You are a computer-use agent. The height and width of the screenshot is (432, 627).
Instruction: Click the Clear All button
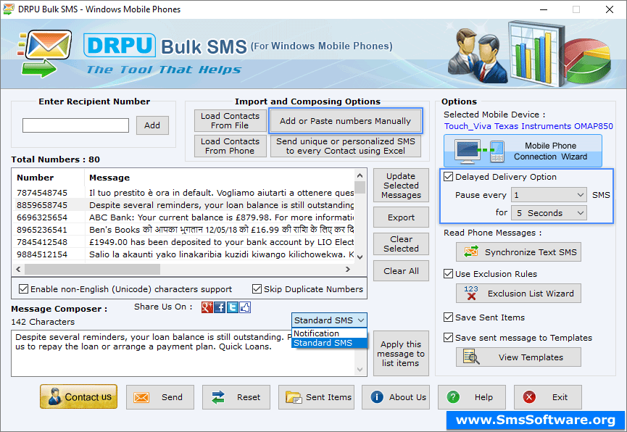(401, 271)
